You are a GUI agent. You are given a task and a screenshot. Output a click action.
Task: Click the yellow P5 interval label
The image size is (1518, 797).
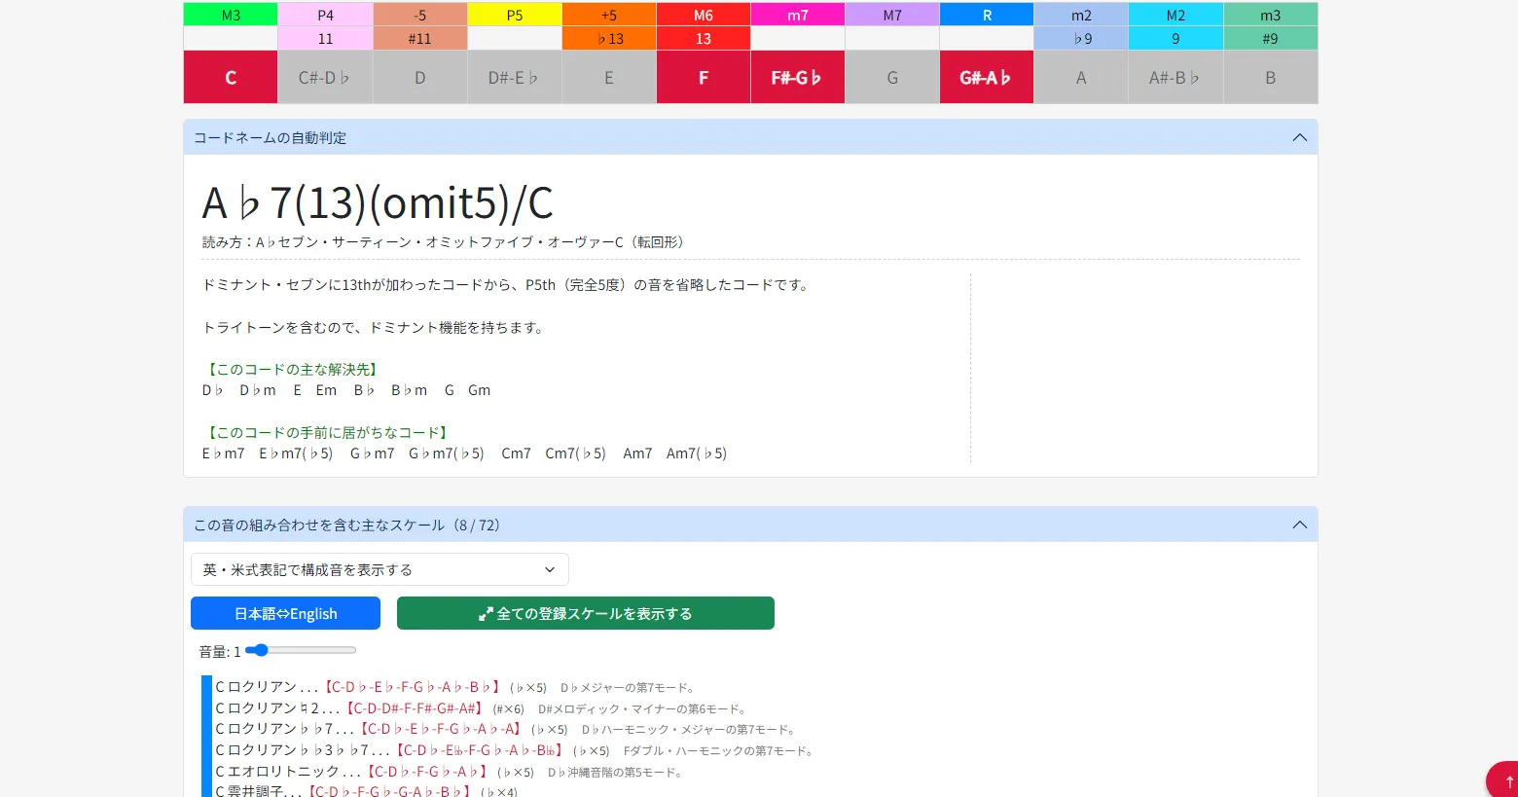[x=514, y=15]
